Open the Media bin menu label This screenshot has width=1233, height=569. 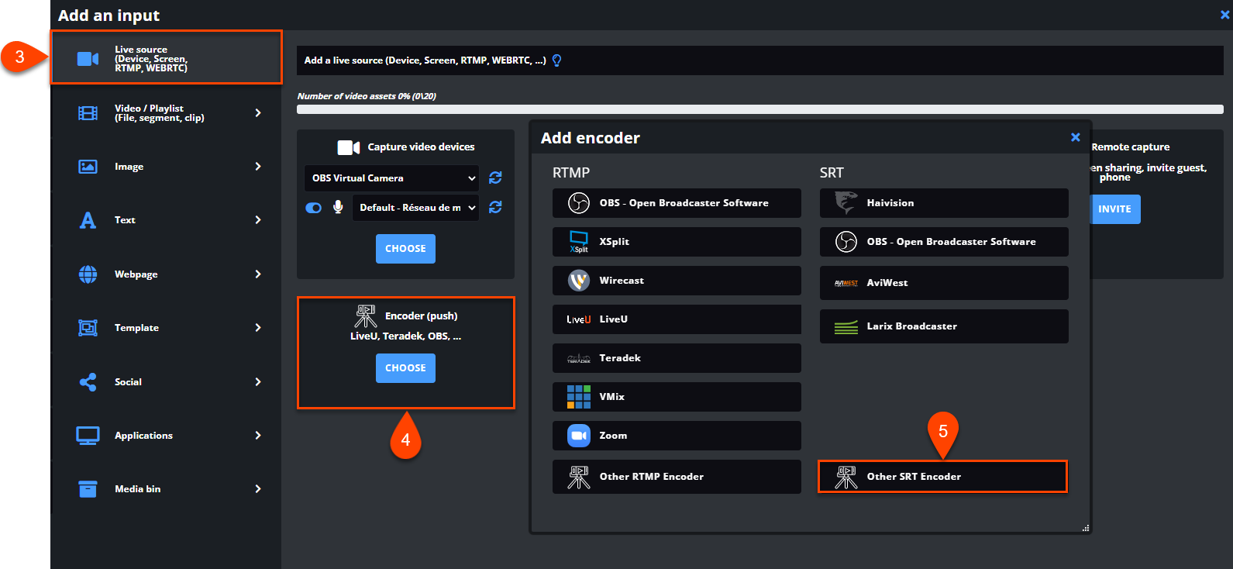click(138, 489)
